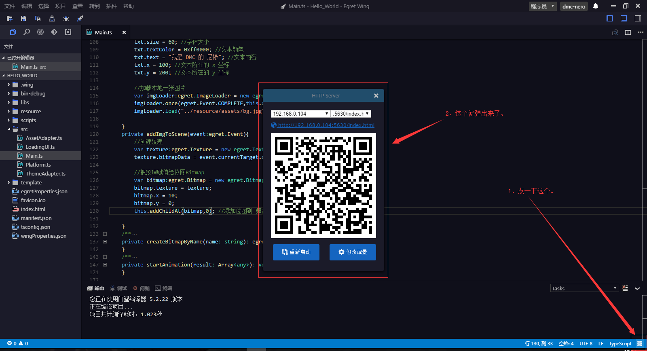Screen dimensions: 647x351
Task: Click the warnings count status icon
Action: [x=23, y=343]
